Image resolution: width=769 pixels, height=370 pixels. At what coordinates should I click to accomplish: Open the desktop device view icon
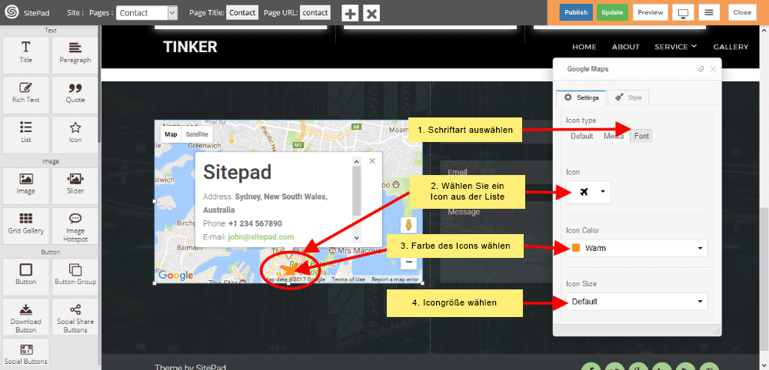(x=683, y=13)
